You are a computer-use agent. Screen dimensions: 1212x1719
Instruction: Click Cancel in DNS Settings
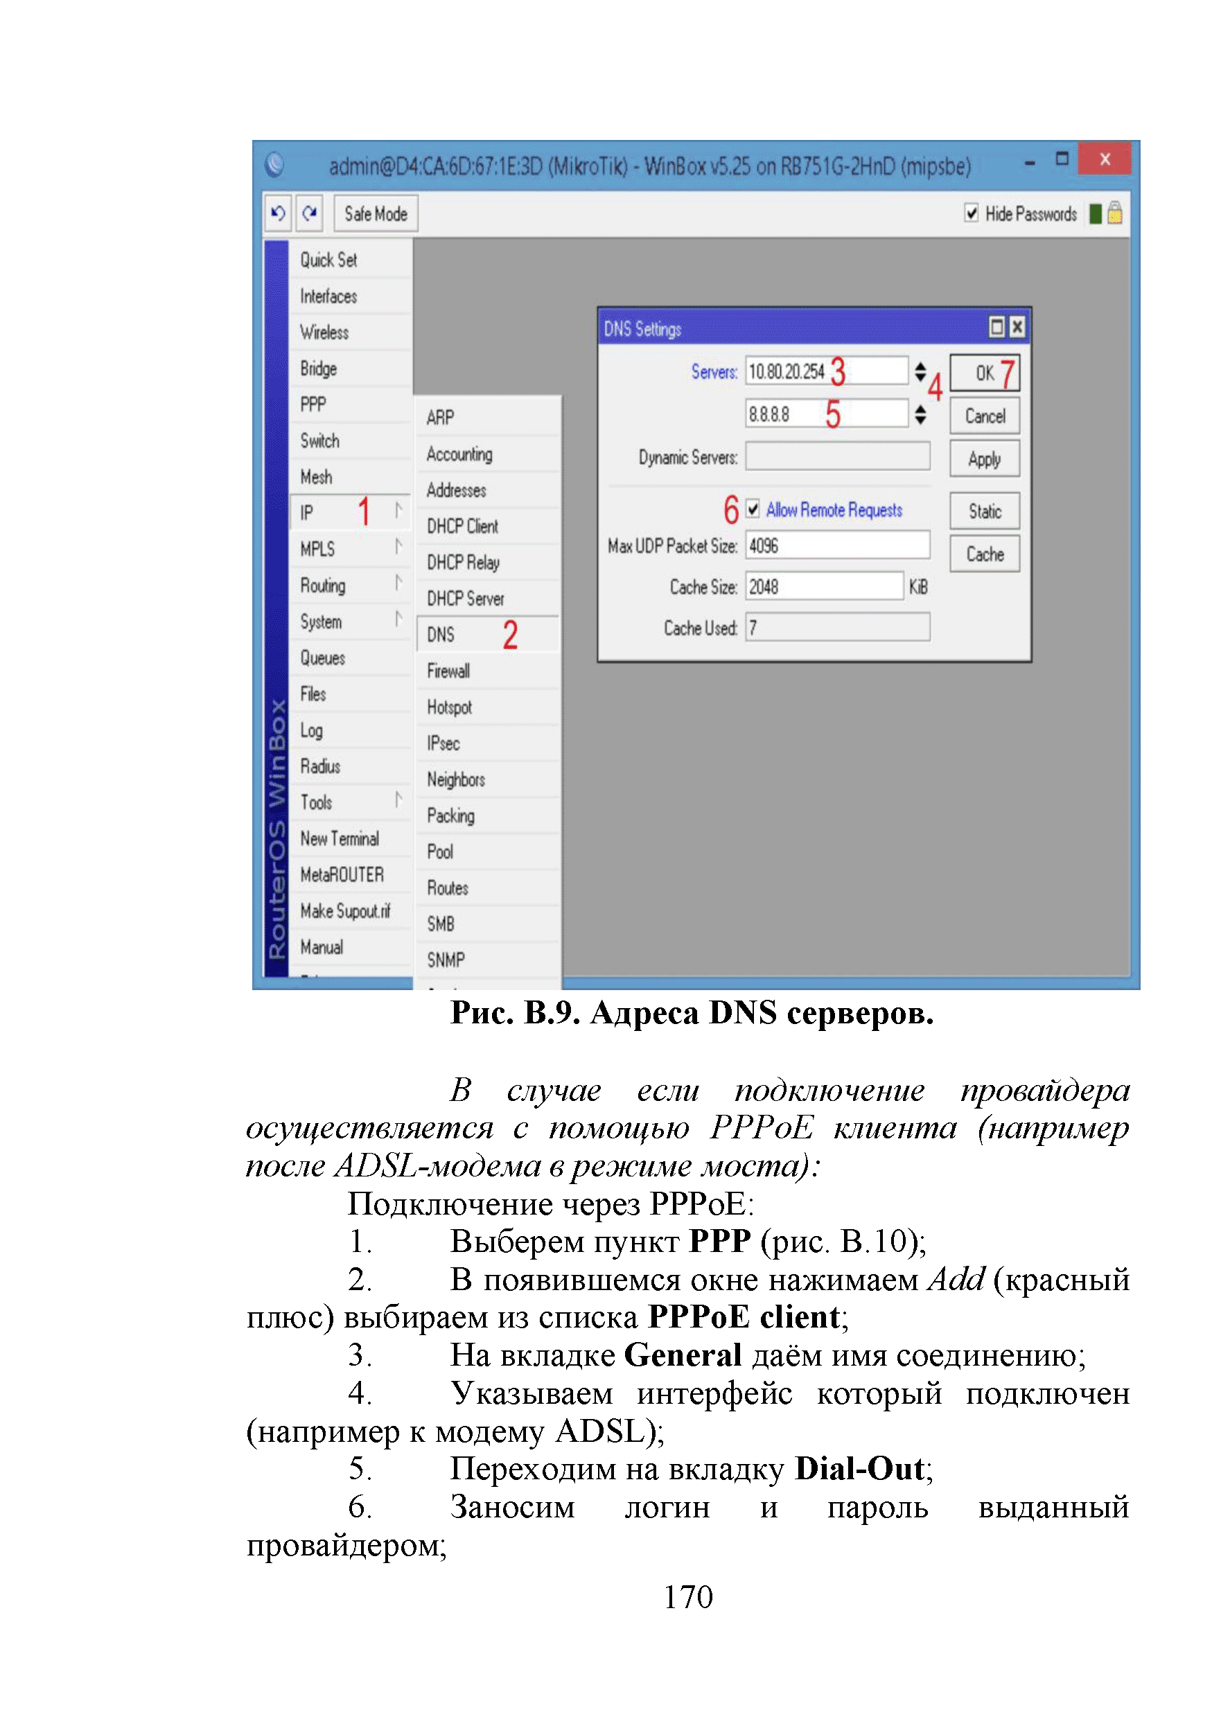[x=985, y=416]
